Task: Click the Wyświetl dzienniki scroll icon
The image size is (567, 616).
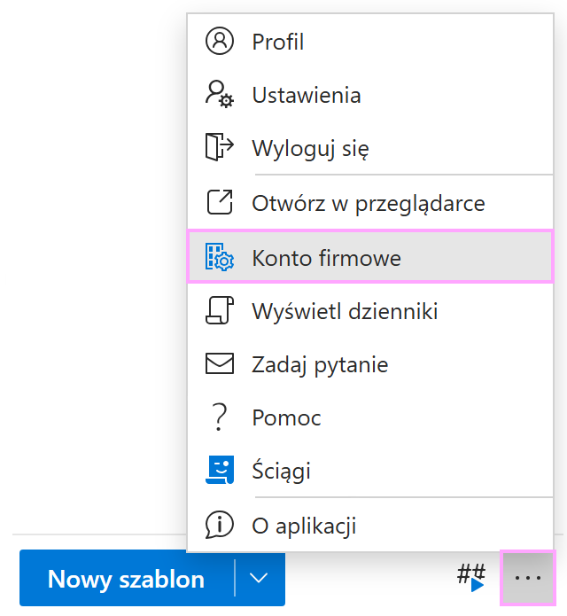Action: pyautogui.click(x=220, y=310)
